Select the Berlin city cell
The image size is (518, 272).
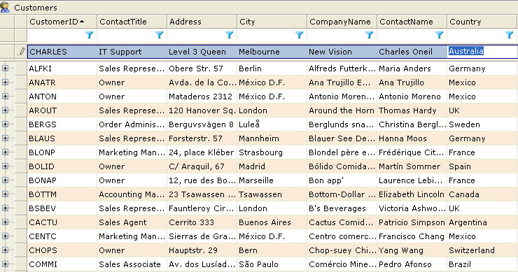(x=272, y=69)
